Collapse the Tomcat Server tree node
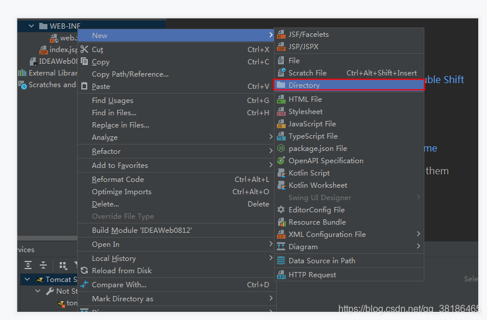 point(28,279)
